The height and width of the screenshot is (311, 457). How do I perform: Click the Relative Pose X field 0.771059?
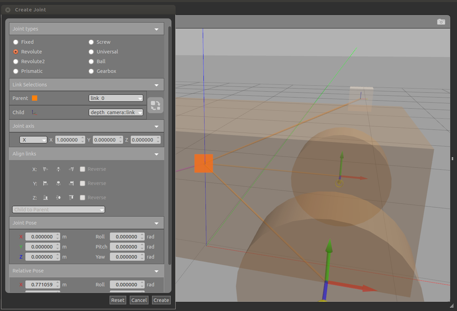pos(43,285)
